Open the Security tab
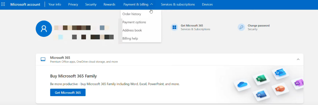The height and width of the screenshot is (105, 318). pos(91,4)
